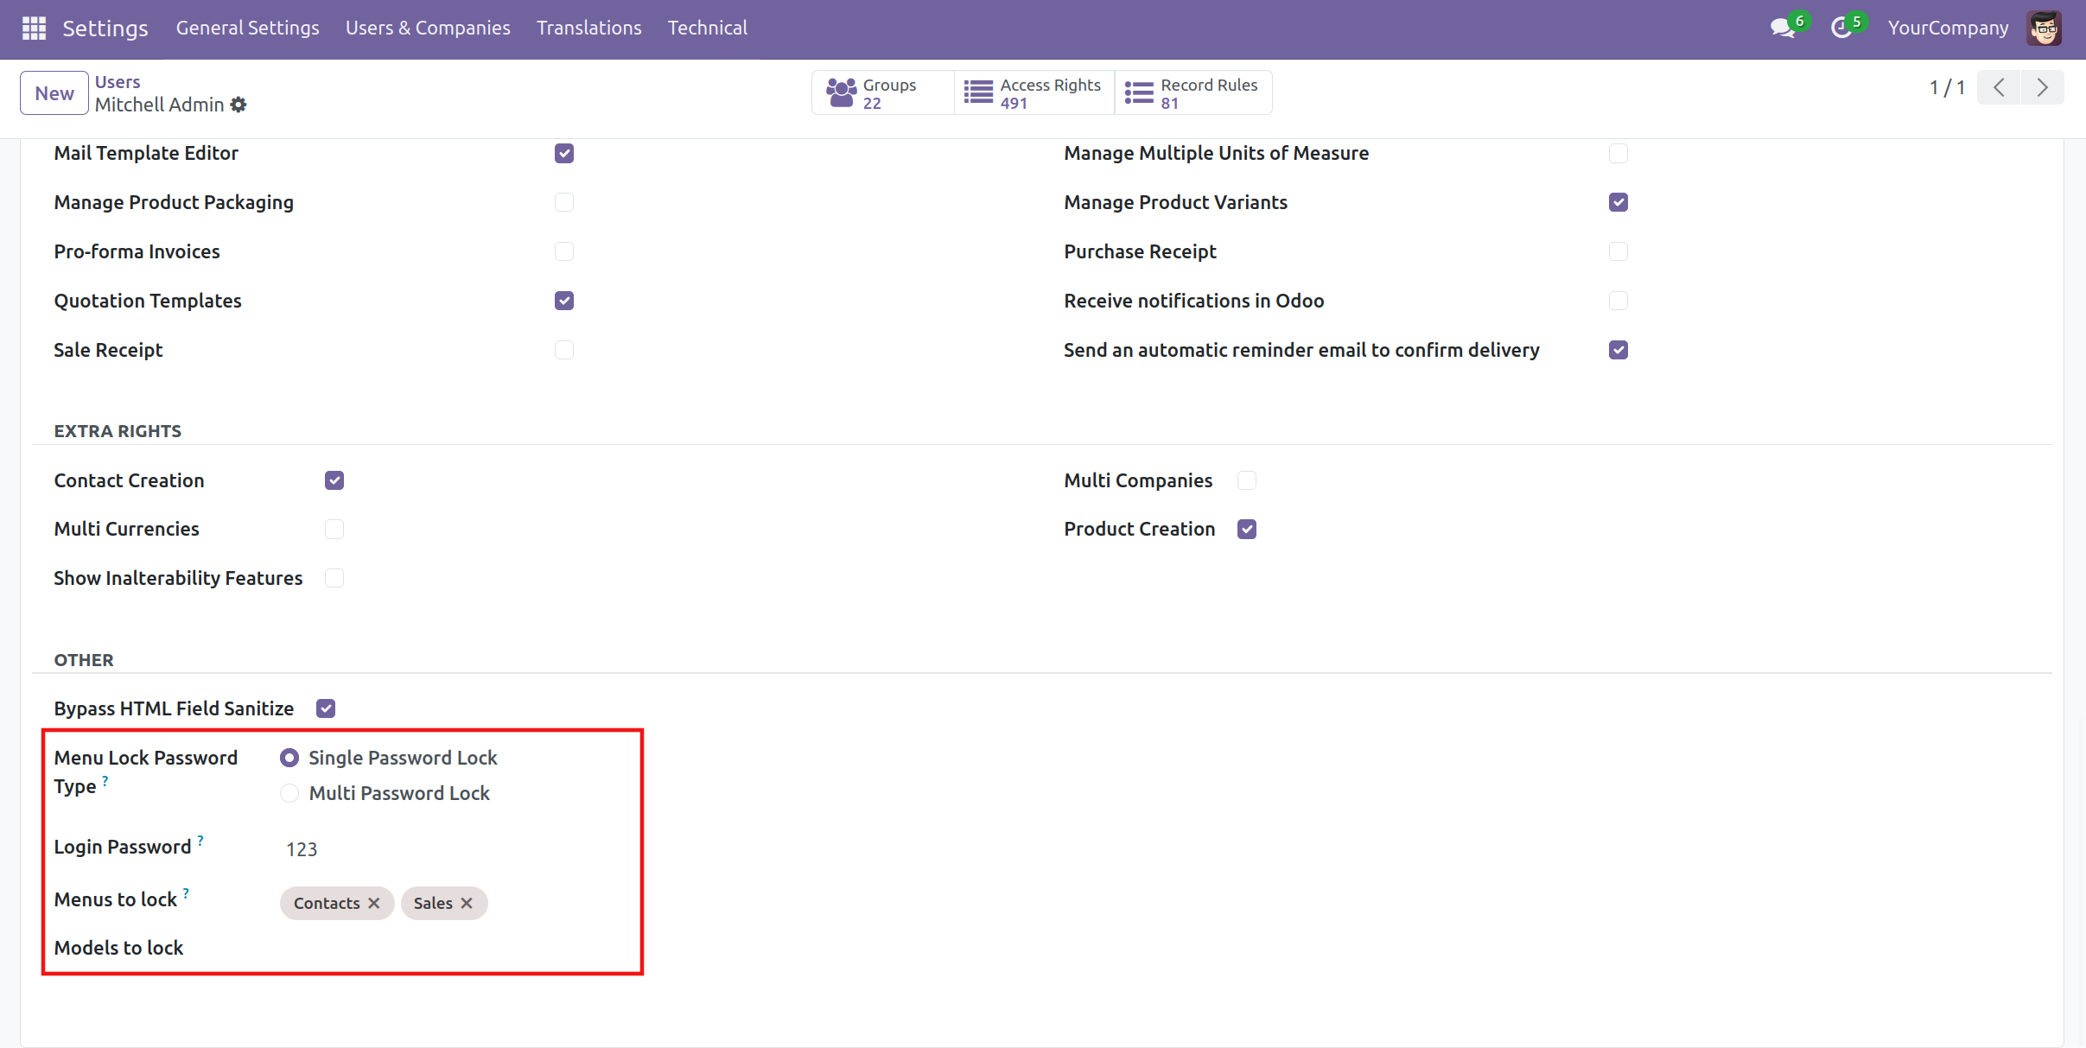Open the Users & Companies menu
This screenshot has height=1048, width=2086.
tap(428, 28)
